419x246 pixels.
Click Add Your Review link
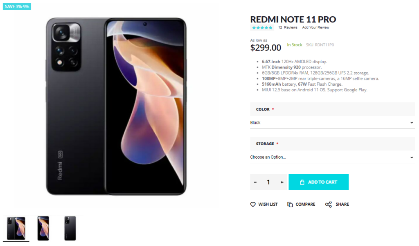click(x=315, y=27)
